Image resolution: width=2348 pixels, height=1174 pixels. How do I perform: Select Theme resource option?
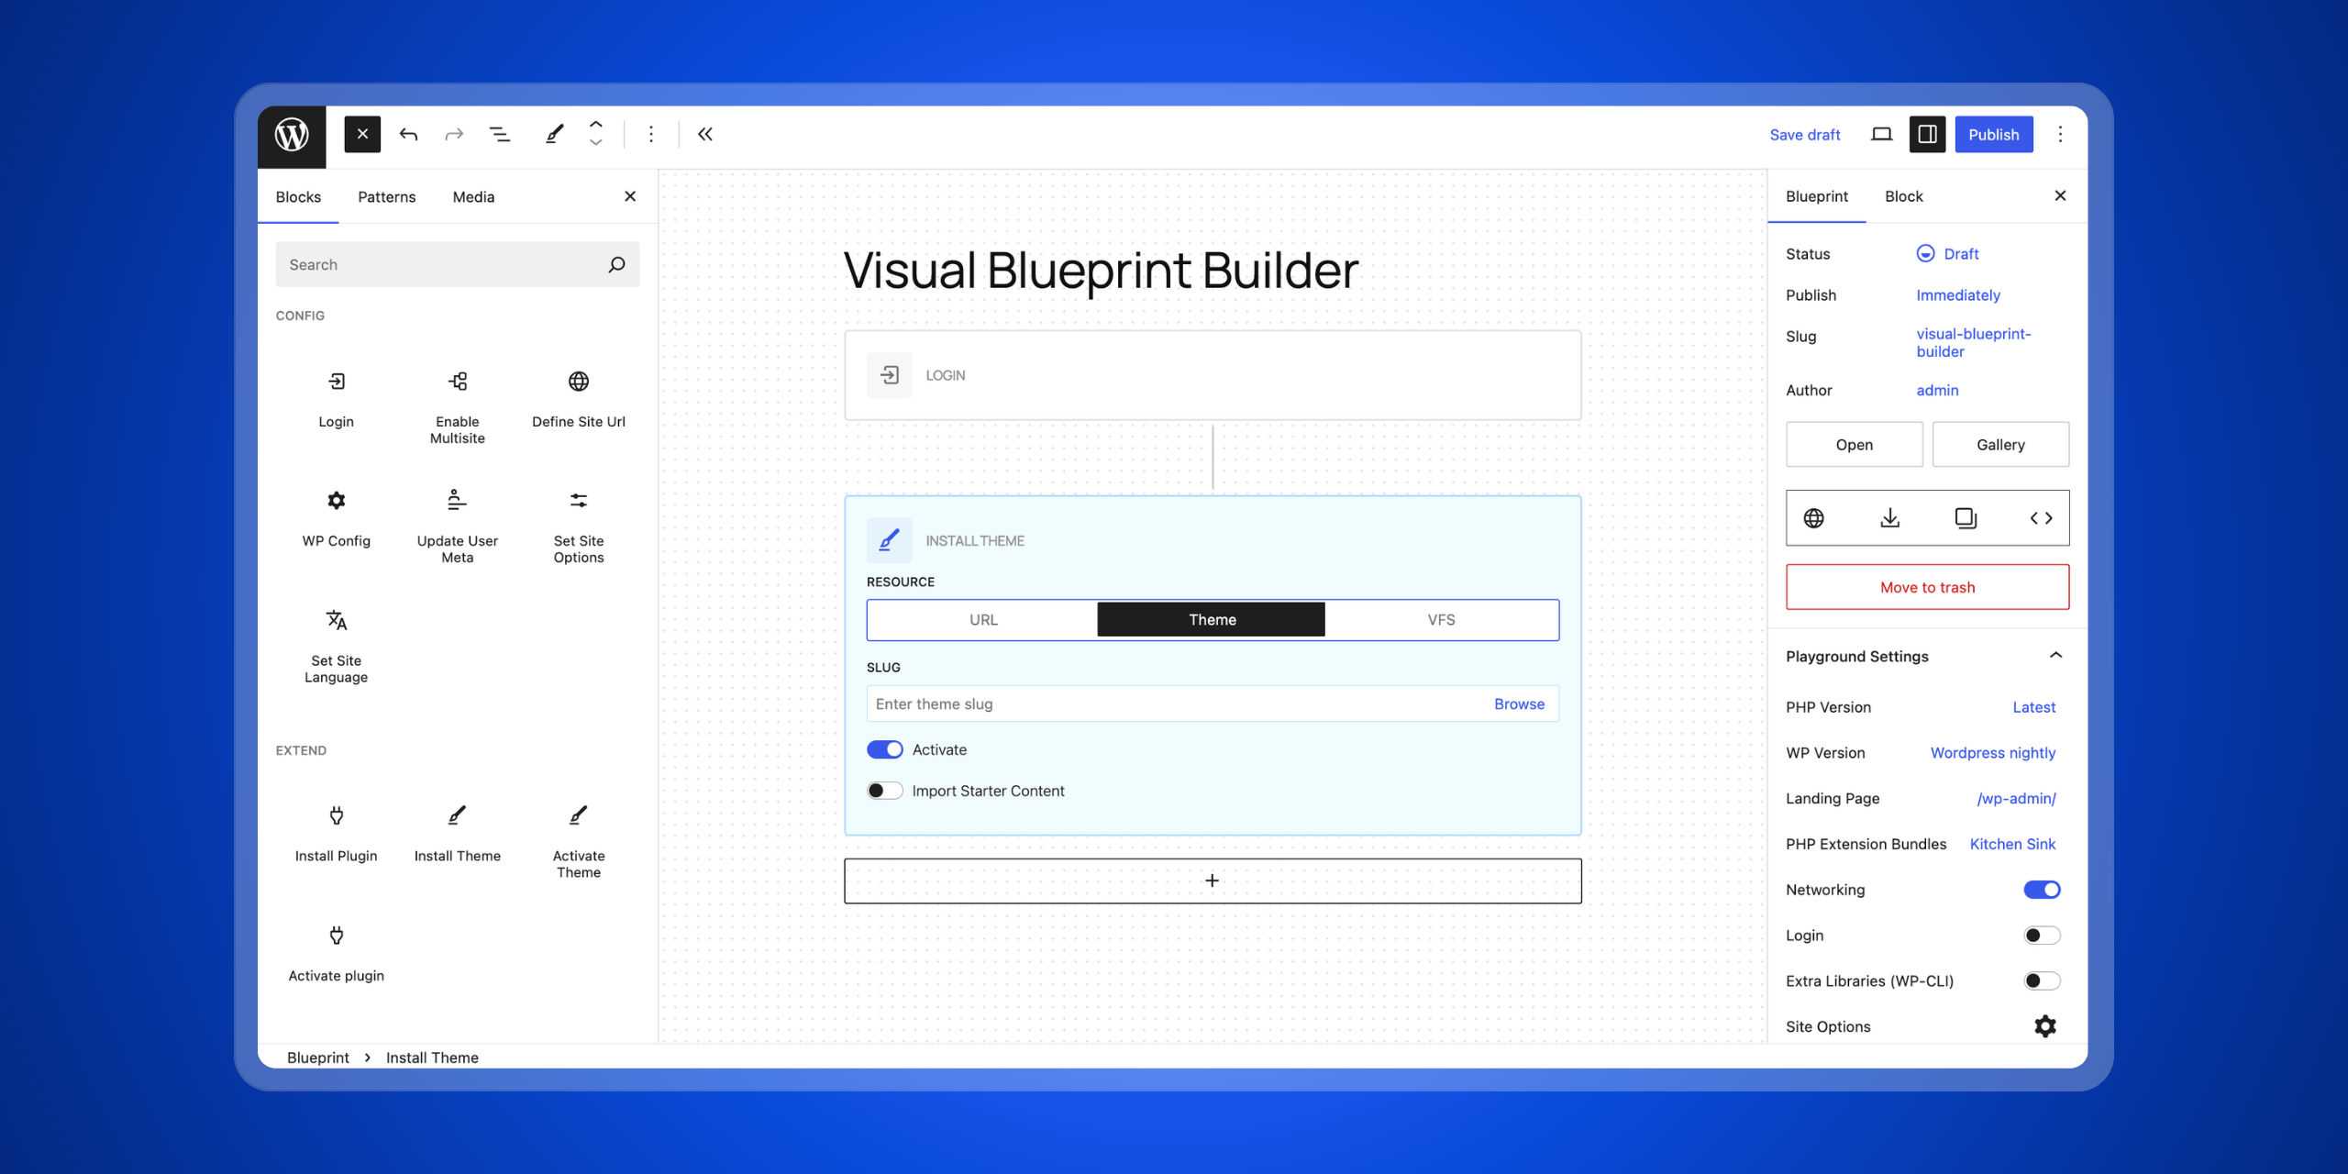[1212, 620]
